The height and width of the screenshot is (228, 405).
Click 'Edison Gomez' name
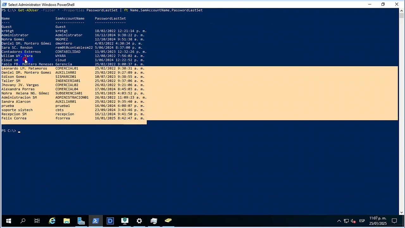pyautogui.click(x=14, y=77)
